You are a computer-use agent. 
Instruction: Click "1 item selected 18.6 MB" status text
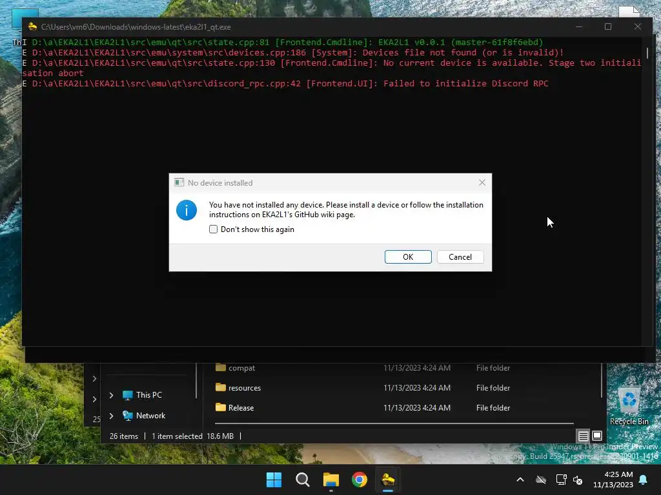pyautogui.click(x=192, y=436)
